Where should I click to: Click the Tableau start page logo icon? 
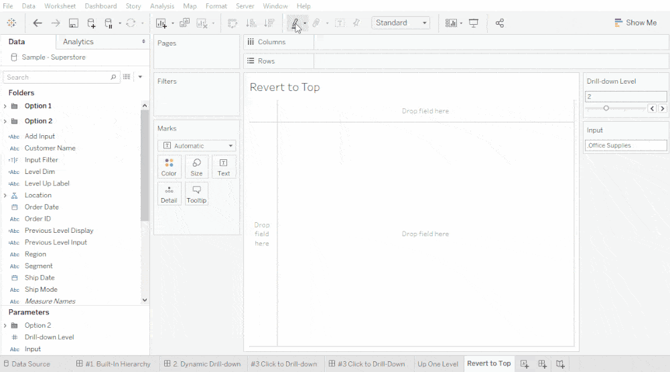pyautogui.click(x=11, y=23)
